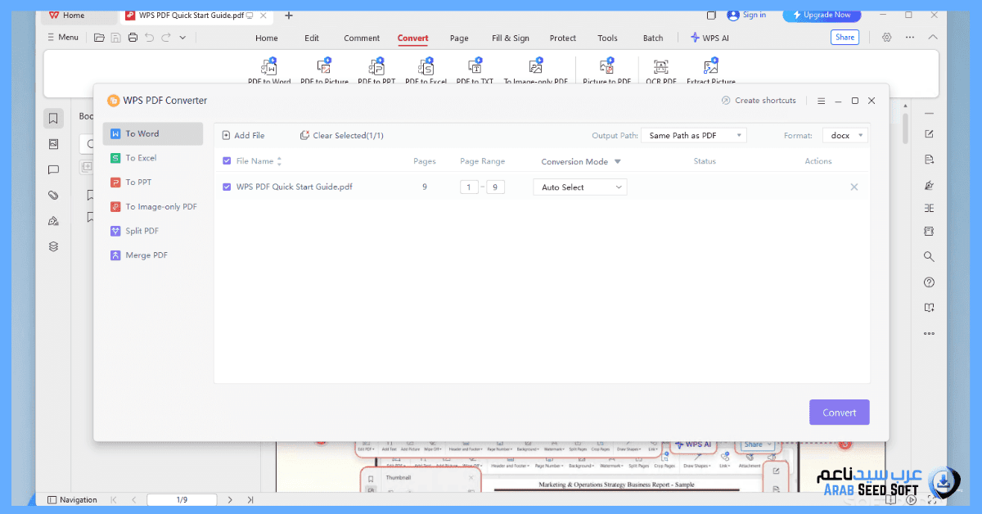Select the Extract Picture tool

[710, 68]
